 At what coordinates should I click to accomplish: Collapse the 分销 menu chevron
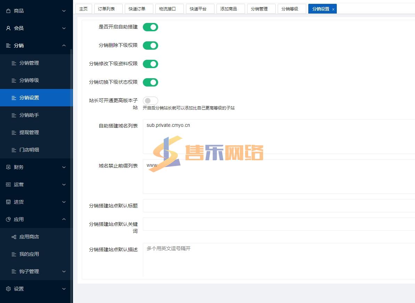tap(64, 46)
